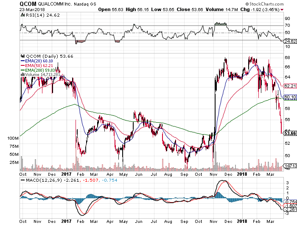
Task: Click the 50M volume axis label
Action: (14, 154)
